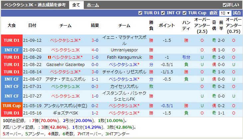
Task: Open Umraniyespor team link
Action: click(124, 50)
